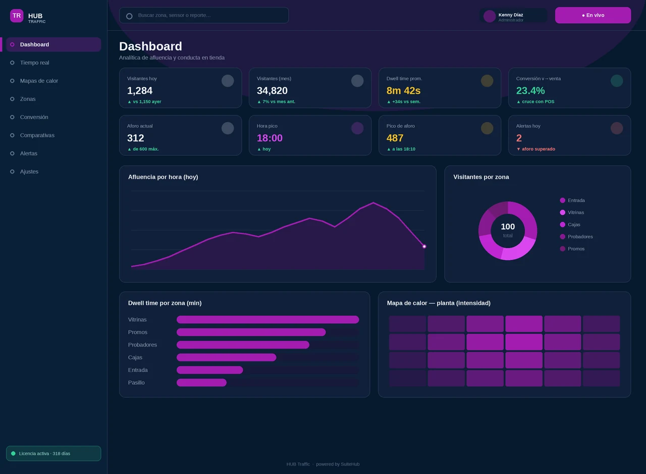Screen dimensions: 646x474
Task: Click the end-point marker on hourly chart
Action: (x=424, y=247)
